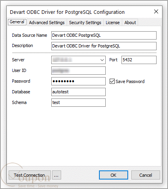
Task: Click the Password label
Action: point(21,81)
